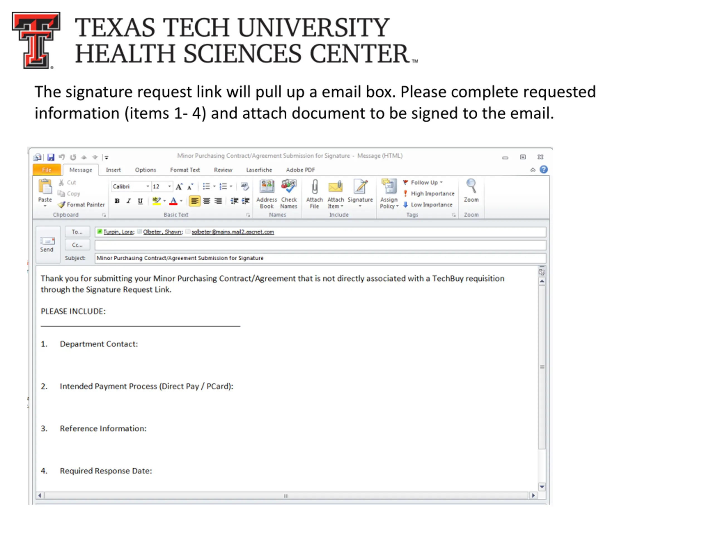Switch to the Message tab
Screen dimensions: 713x534
tap(80, 170)
